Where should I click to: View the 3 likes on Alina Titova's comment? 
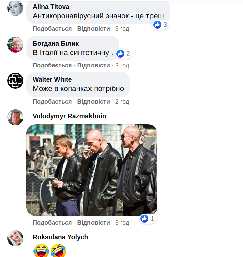coord(160,25)
